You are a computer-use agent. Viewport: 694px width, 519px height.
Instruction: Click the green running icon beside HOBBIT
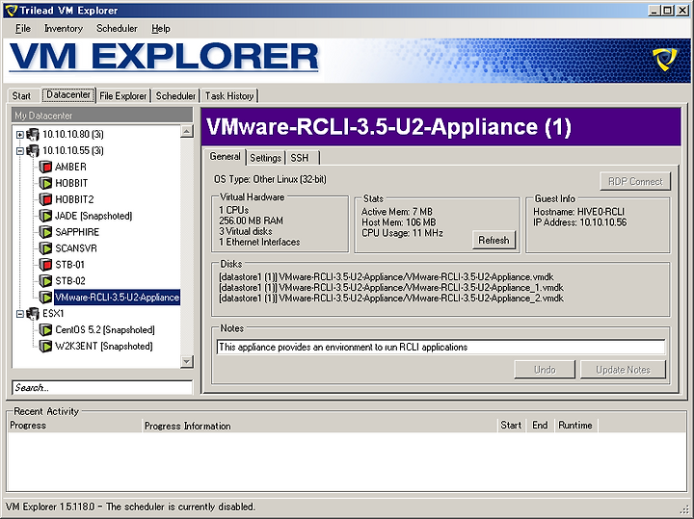click(45, 183)
